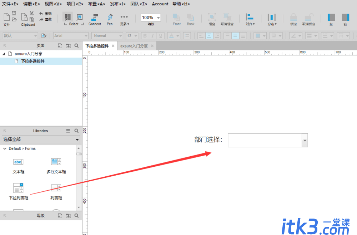Open the line pattern dropdown
The height and width of the screenshot is (235, 357).
(327, 36)
